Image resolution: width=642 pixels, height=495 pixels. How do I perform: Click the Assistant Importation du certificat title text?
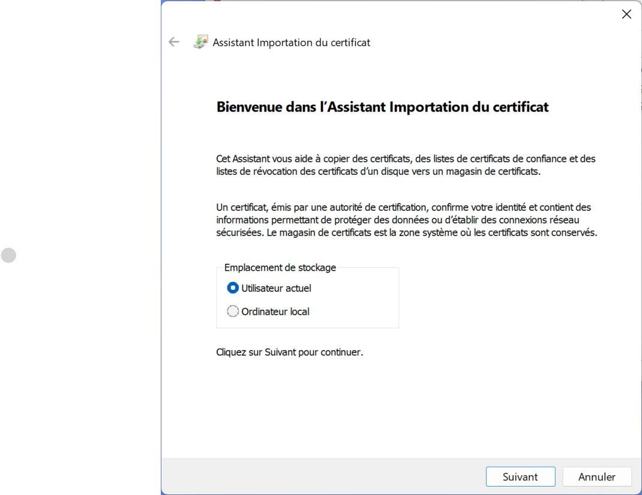click(x=292, y=43)
